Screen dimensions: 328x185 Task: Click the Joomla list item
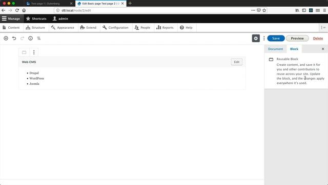point(34,84)
